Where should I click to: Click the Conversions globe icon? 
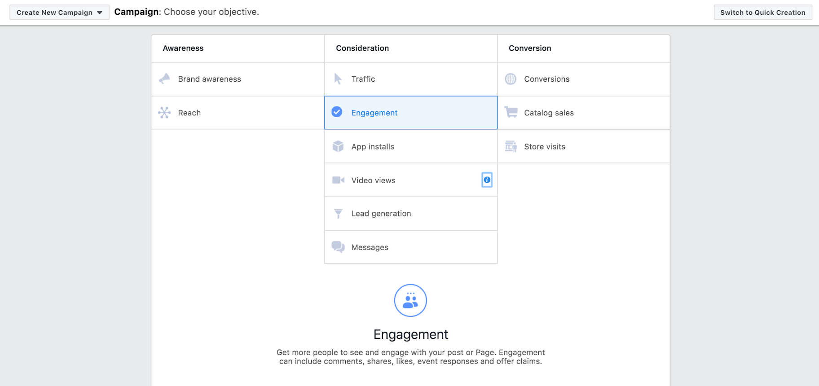(x=511, y=79)
